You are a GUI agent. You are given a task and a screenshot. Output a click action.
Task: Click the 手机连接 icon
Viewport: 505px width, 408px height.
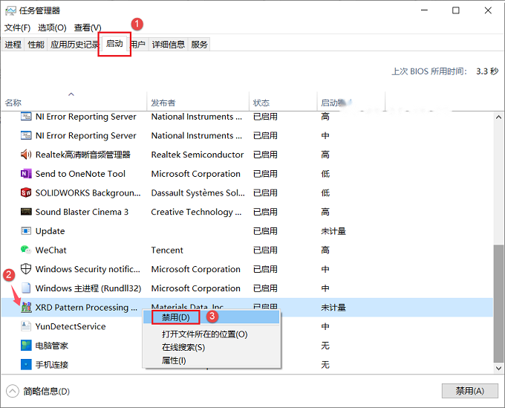coord(26,364)
